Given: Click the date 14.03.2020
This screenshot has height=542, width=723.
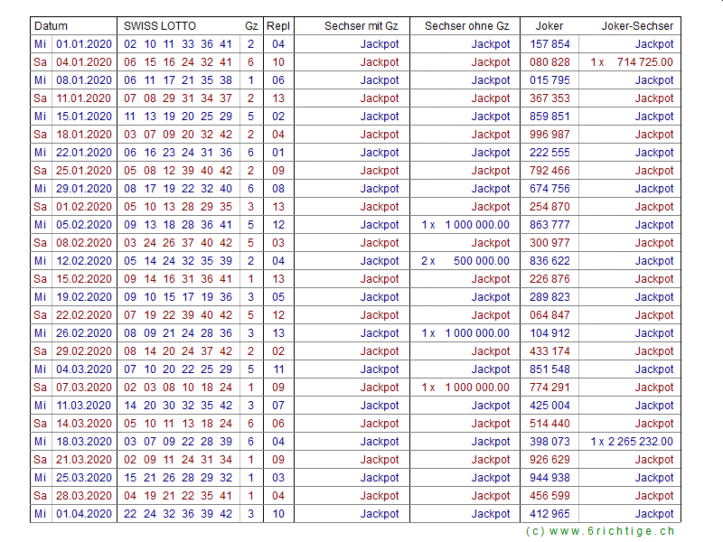Looking at the screenshot, I should (x=85, y=424).
